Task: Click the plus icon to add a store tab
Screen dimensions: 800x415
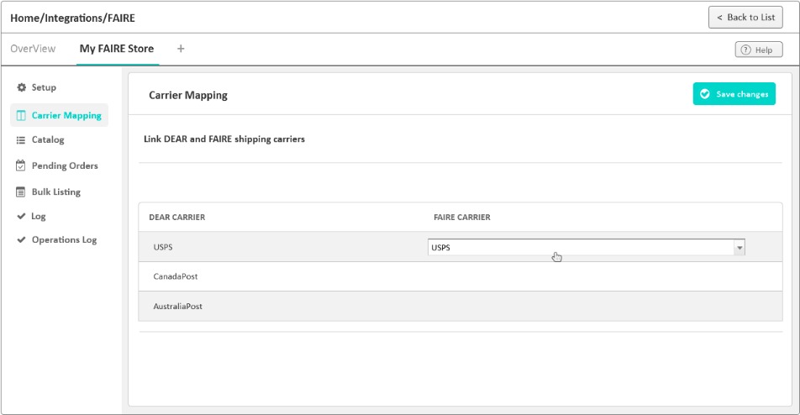Action: tap(181, 49)
